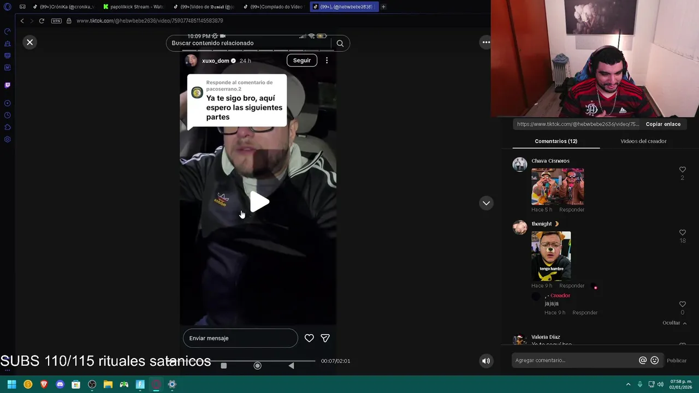Open Windows Start menu

pos(11,384)
